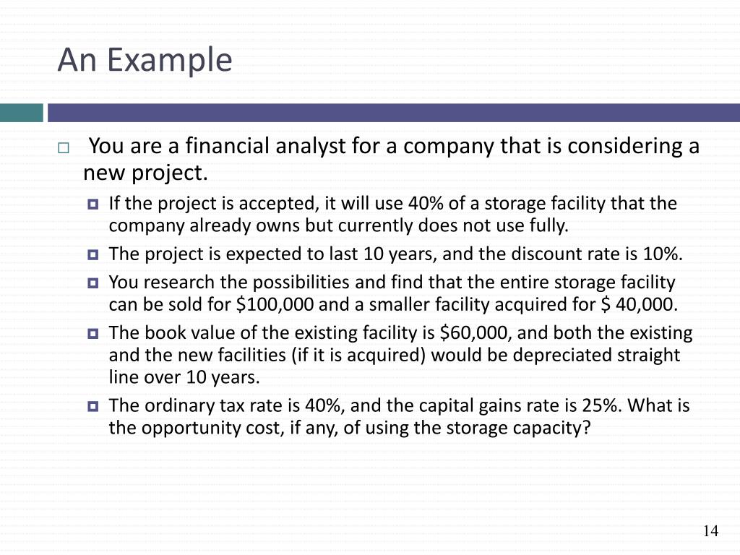Click the bullet beside 'The ordinary tax rate'
Viewport: 740px width, 555px height.
click(x=93, y=406)
